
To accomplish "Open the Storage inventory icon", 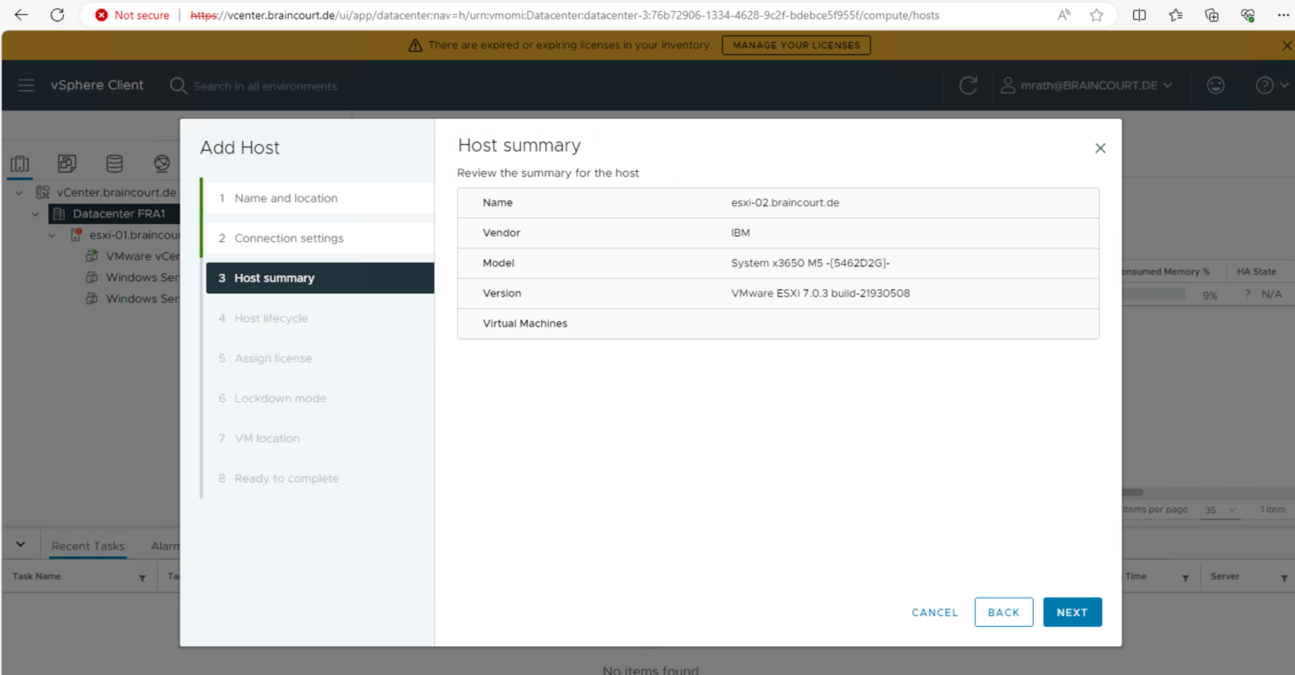I will pyautogui.click(x=115, y=163).
